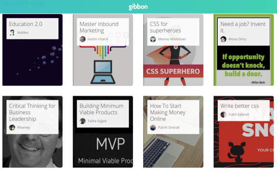Open the Education 2.0 playlist title

[x=26, y=24]
